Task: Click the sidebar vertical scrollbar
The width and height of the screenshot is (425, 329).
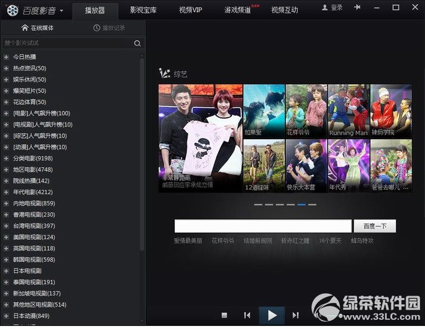Action: 141,155
